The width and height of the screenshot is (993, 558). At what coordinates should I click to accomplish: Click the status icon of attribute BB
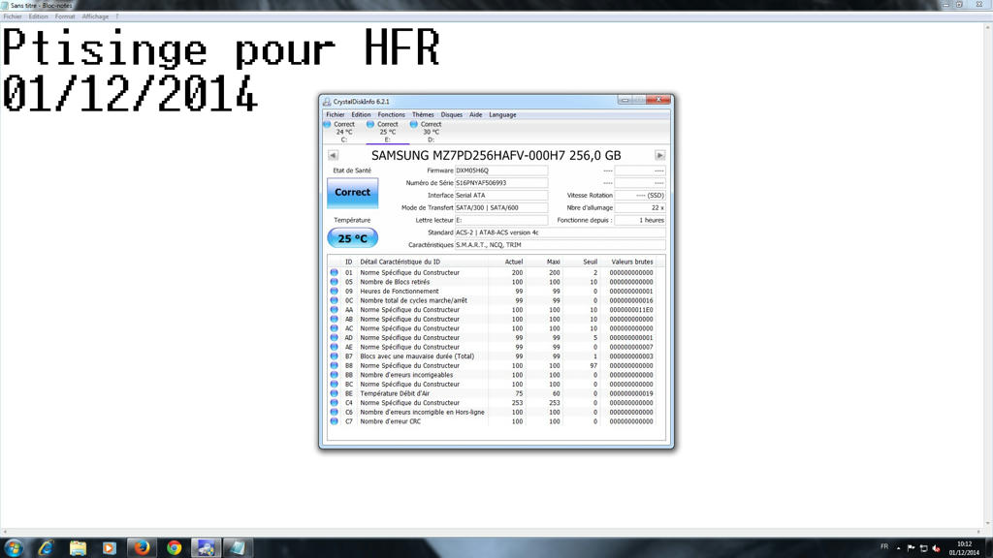point(335,375)
